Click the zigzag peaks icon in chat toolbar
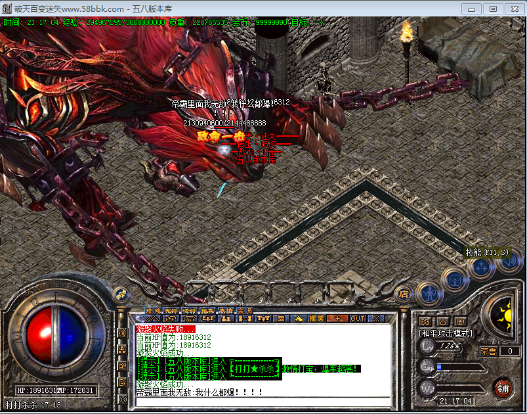The height and width of the screenshot is (414, 527). [153, 319]
